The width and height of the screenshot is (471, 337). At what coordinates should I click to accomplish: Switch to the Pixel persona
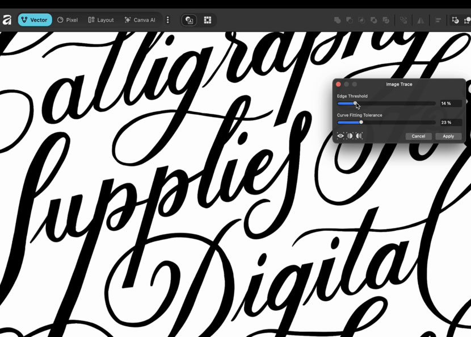(68, 19)
